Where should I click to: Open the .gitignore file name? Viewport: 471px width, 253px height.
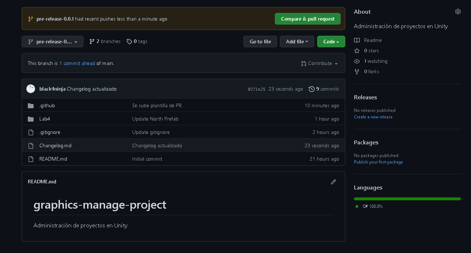[50, 132]
